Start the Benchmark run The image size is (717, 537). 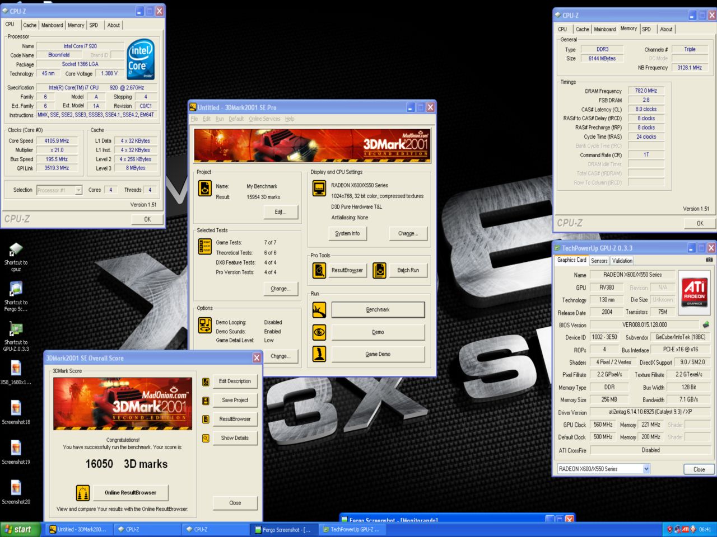pos(378,310)
